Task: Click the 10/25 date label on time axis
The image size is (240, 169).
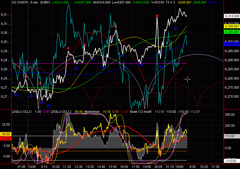Action: 32,167
